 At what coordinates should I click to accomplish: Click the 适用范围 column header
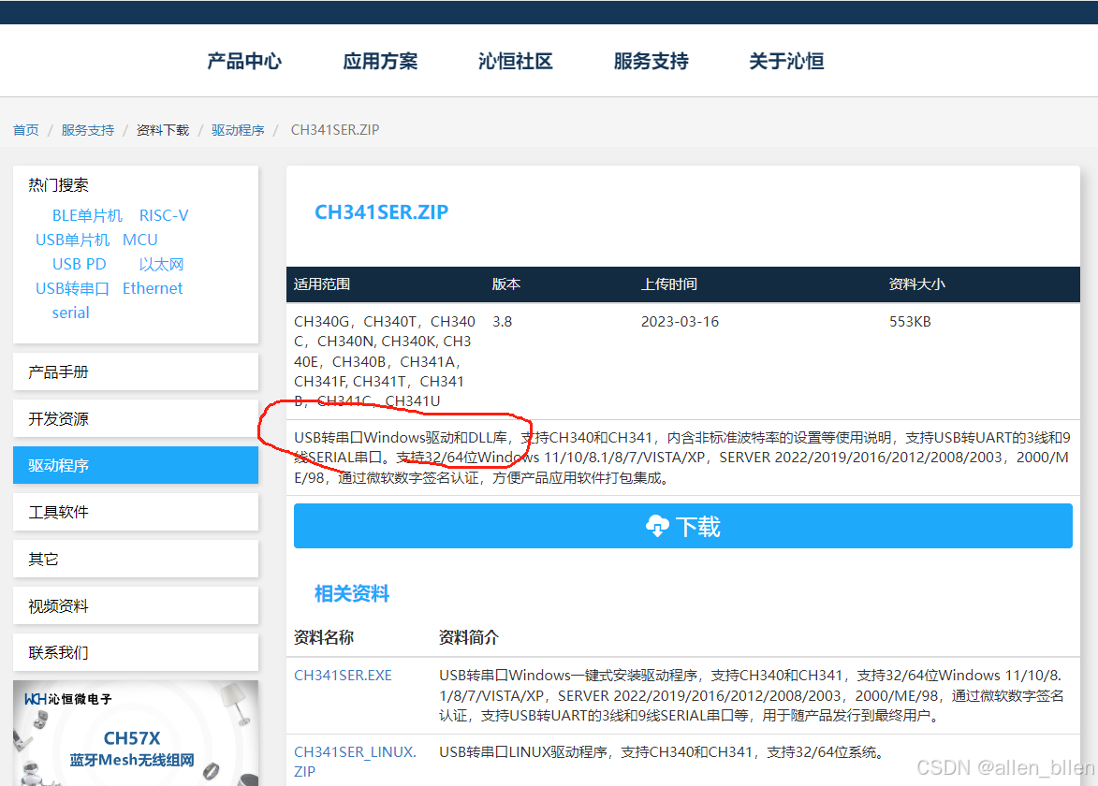(322, 284)
